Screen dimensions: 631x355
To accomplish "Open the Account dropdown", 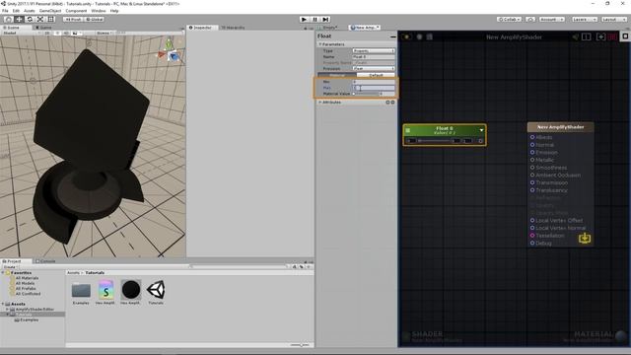I will (x=552, y=20).
